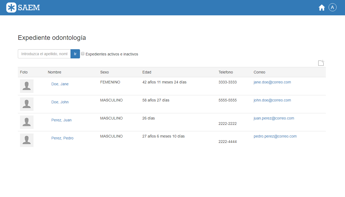Select phone number 5555-5555
This screenshot has height=197, width=345.
click(x=227, y=100)
